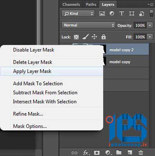Image resolution: width=155 pixels, height=156 pixels.
Task: Filter layers by adjustment layers icon
Action: (x=112, y=13)
